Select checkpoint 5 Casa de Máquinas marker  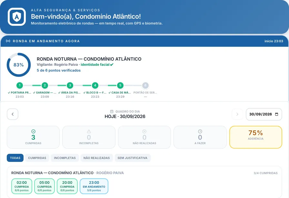coord(120,85)
